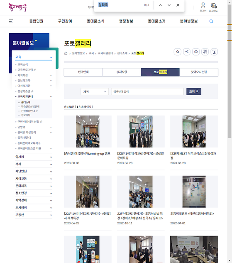This screenshot has height=263, width=232.
Task: Open 여름방학 Warming-up 캠프 photo thumbnail
Action: point(88,131)
